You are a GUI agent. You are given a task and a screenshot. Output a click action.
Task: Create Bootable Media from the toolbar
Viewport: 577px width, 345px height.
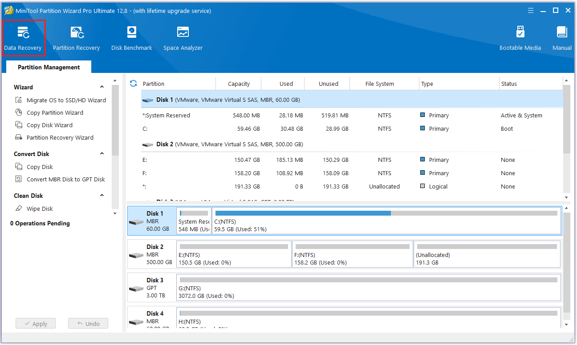[520, 38]
